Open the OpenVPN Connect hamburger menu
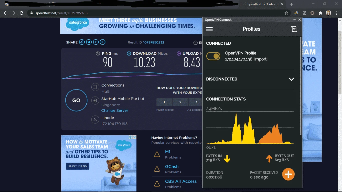Viewport: 342px width, 192px height. click(209, 29)
